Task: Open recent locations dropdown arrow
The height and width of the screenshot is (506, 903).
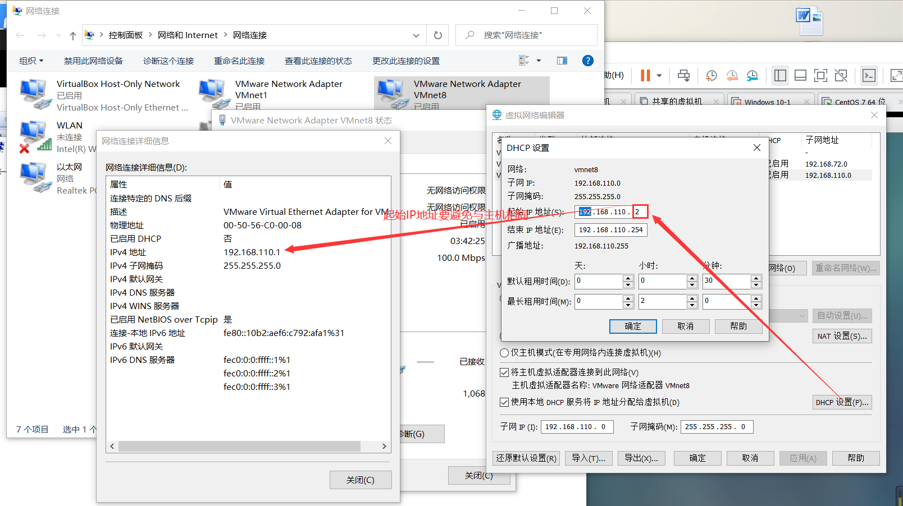Action: 58,35
